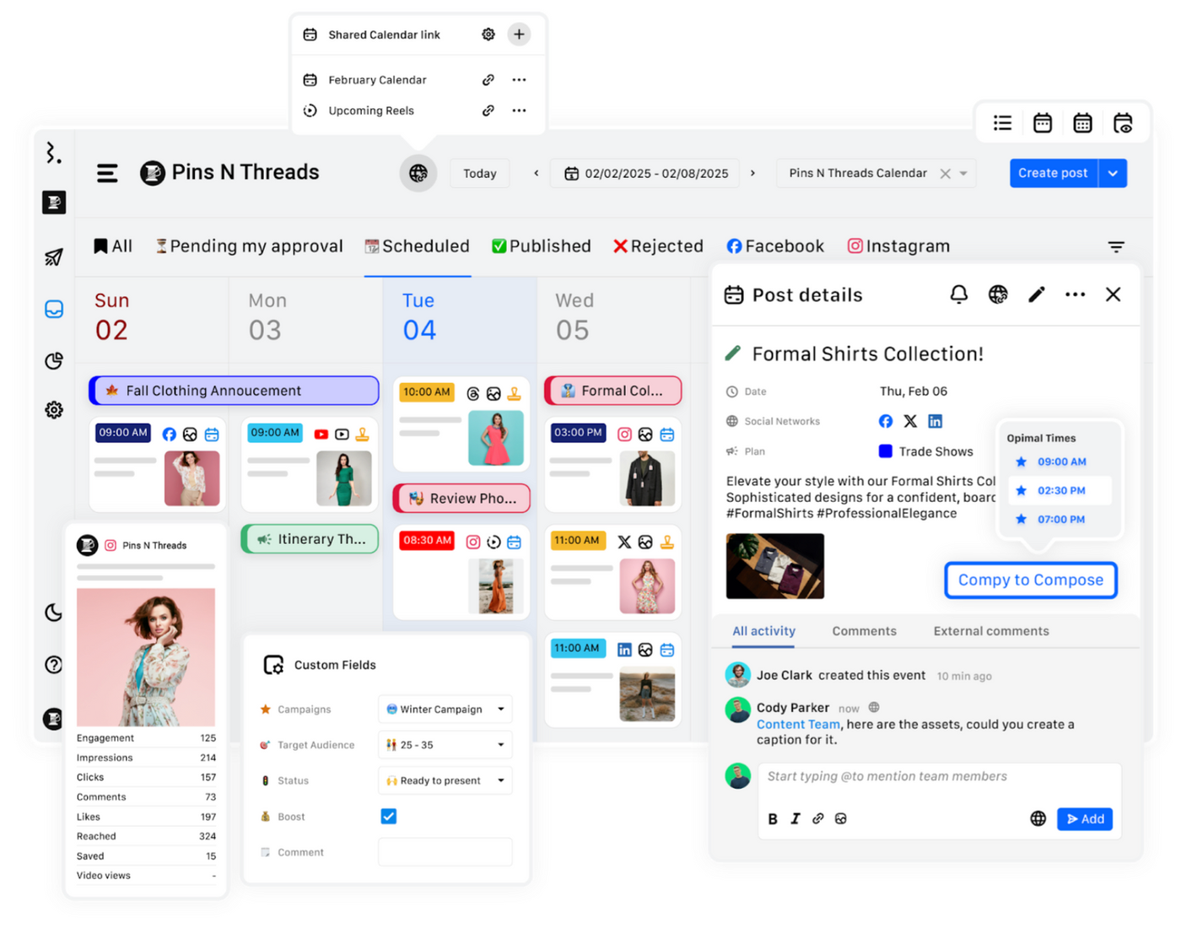Open the Create post dropdown arrow
This screenshot has width=1181, height=939.
click(1113, 173)
